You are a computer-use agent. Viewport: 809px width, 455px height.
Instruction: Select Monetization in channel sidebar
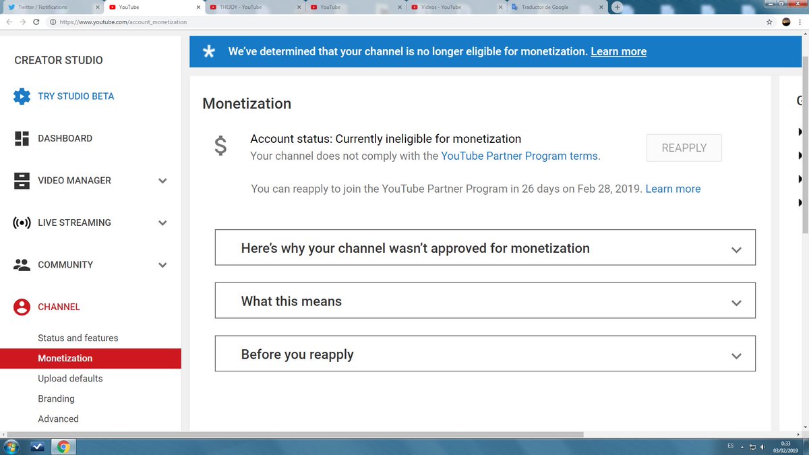pos(90,358)
